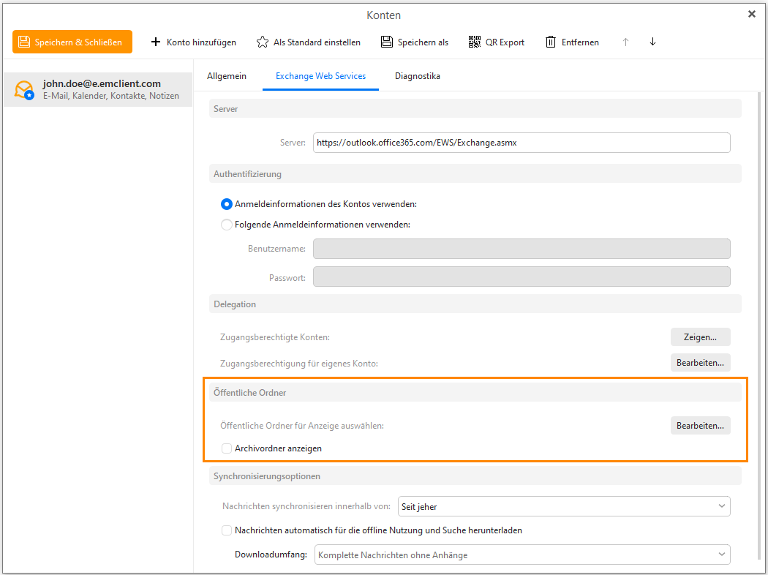Click Bearbeiten... for Öffentliche Ordner
Screen dimensions: 768x575
(x=700, y=426)
